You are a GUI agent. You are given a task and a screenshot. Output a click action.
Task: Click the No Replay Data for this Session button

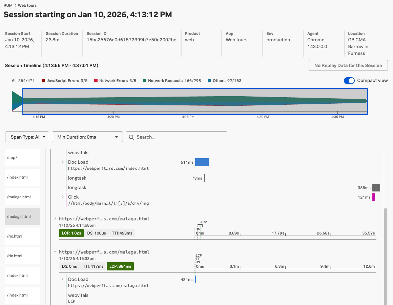[348, 65]
